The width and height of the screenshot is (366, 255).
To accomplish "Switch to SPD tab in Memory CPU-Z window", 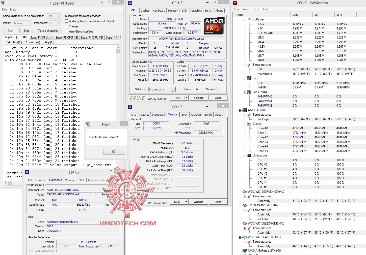I will pyautogui.click(x=184, y=115).
